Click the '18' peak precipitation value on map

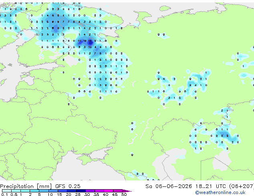point(90,41)
